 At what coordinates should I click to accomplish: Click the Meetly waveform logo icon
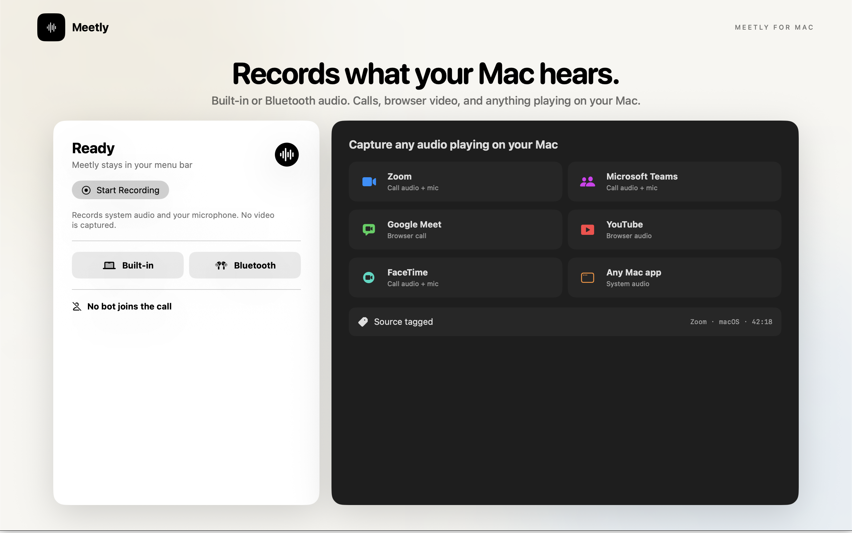(x=51, y=28)
